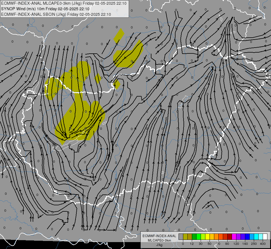Viewport: 271px width, 249px height.
Task: Click the legend value 160
Action: tap(245, 244)
